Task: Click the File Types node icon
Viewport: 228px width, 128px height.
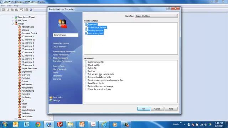Action: point(16,21)
